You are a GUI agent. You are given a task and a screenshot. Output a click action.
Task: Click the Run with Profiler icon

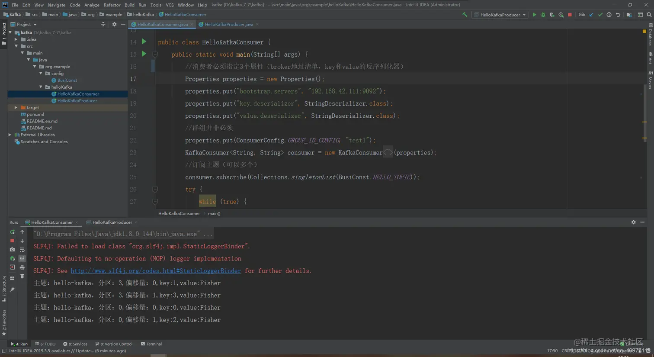[x=561, y=15]
